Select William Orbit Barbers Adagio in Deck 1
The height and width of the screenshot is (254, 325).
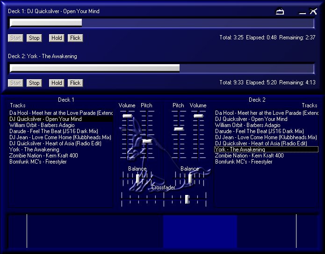tap(61, 125)
